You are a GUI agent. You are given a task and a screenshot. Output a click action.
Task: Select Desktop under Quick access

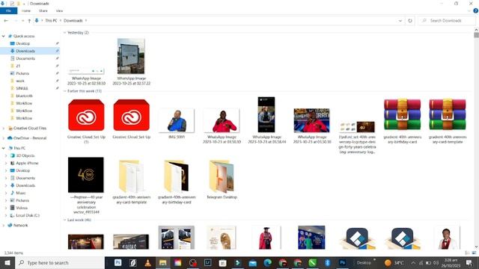coord(23,43)
